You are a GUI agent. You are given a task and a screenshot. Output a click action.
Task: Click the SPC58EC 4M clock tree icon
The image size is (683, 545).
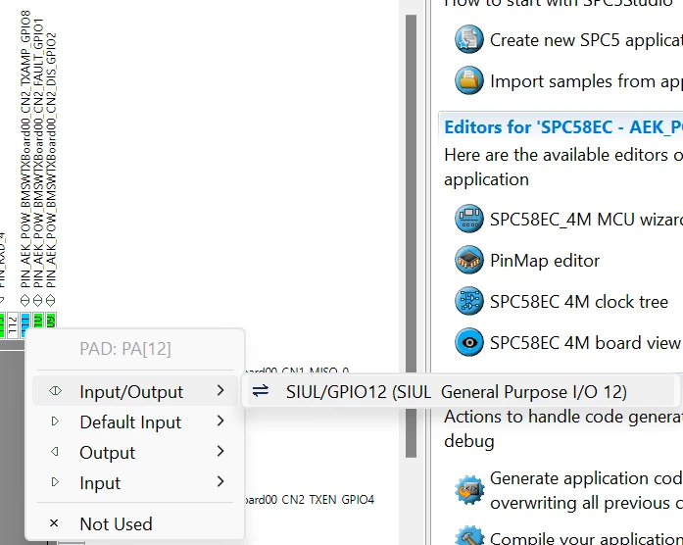click(x=469, y=301)
